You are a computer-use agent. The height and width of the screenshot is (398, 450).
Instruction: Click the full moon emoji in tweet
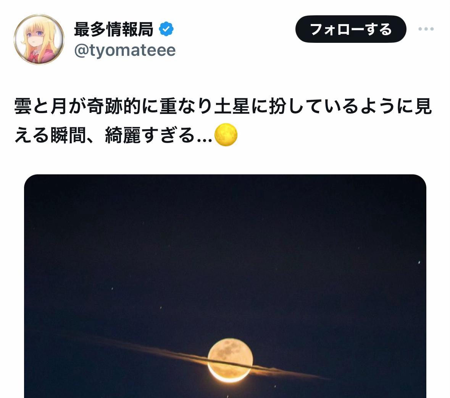point(226,135)
